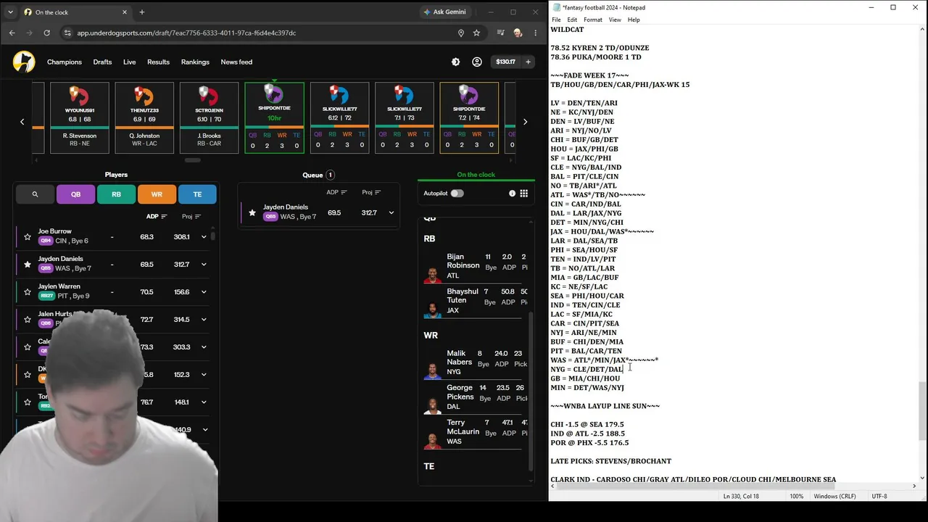This screenshot has width=928, height=522.
Task: Open the Results nav item
Action: tap(158, 62)
